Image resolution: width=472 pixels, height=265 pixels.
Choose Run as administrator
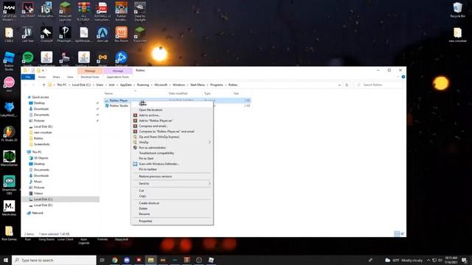pyautogui.click(x=153, y=148)
